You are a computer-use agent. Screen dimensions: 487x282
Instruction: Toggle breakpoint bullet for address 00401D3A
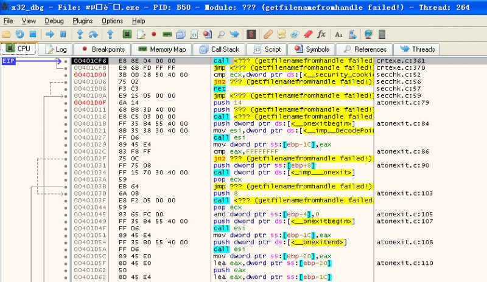[x=66, y=180]
